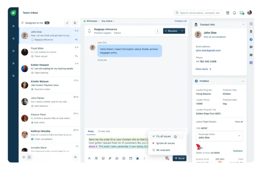Image resolution: width=262 pixels, height=170 pixels.
Task: Click View all flight details link
Action: (x=239, y=122)
